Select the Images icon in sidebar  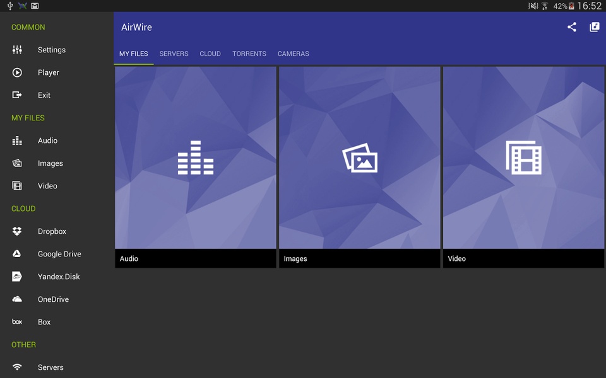click(x=17, y=163)
